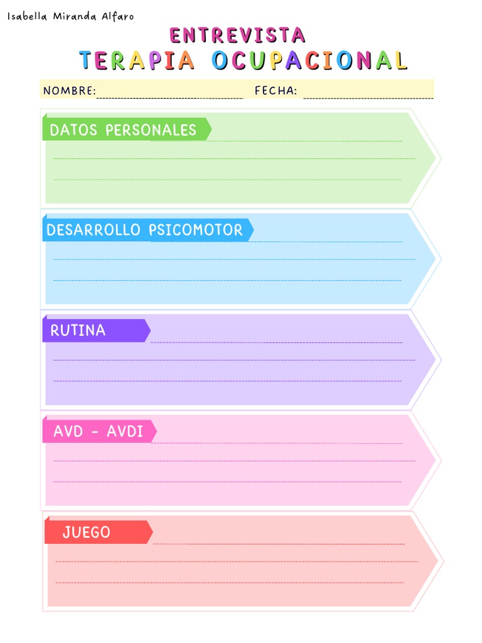Click the author name Isabella Miranda Alfaro
The width and height of the screenshot is (482, 643).
pyautogui.click(x=70, y=16)
